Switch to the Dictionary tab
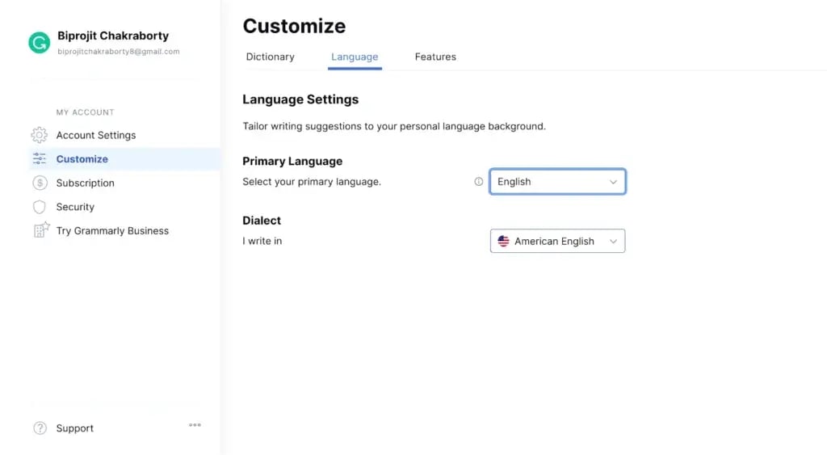 pyautogui.click(x=270, y=57)
